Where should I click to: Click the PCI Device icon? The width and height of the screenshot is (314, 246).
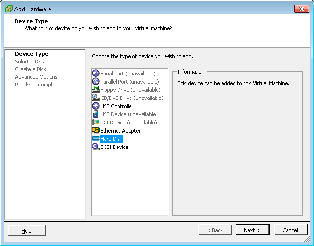(95, 123)
